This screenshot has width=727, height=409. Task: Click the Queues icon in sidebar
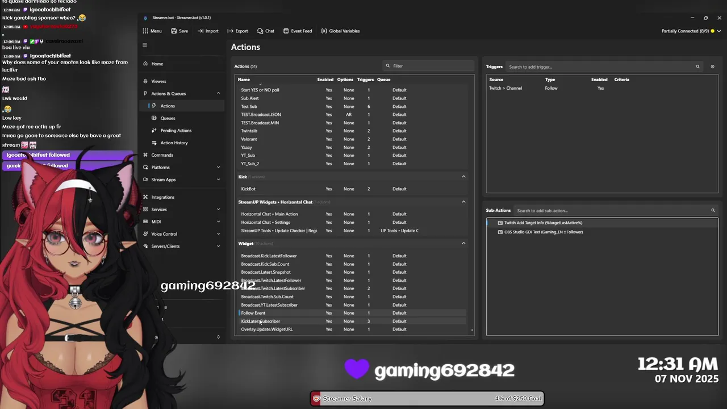coord(154,118)
